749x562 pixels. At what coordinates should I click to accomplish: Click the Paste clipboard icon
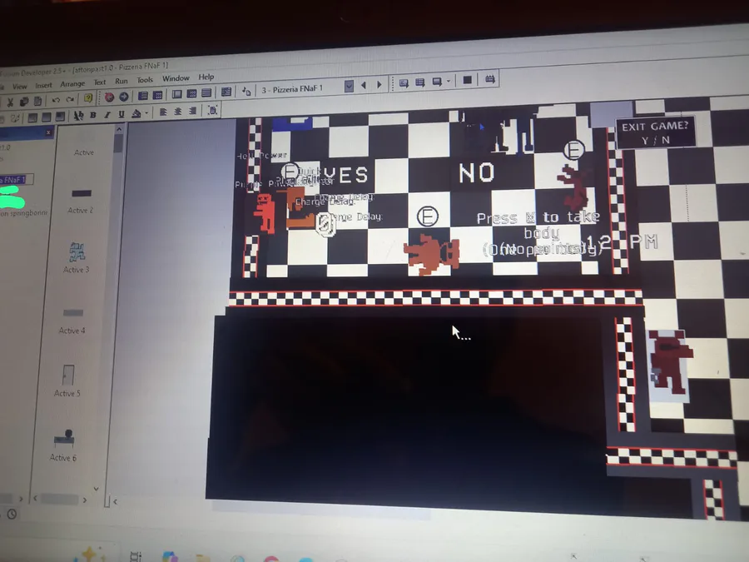pyautogui.click(x=37, y=101)
